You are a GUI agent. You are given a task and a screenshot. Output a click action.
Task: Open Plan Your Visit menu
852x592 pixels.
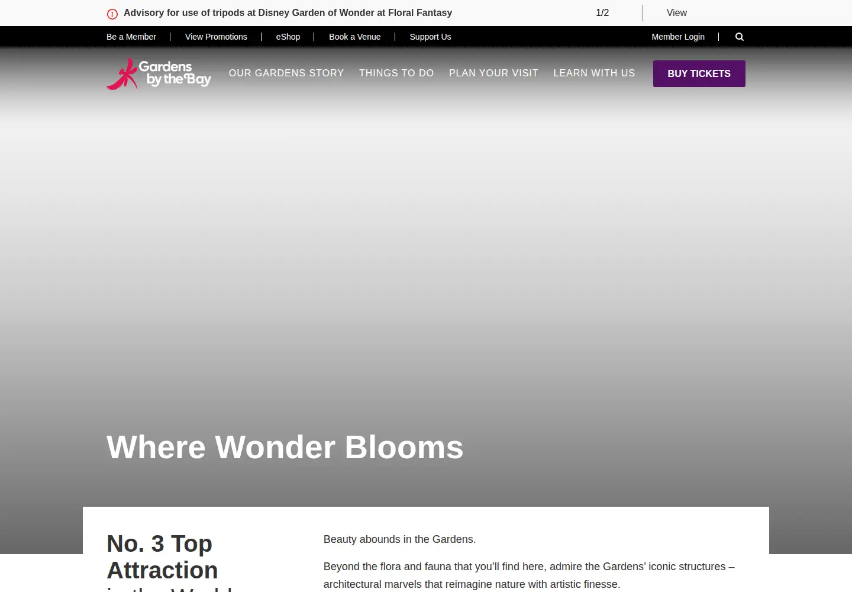point(493,73)
